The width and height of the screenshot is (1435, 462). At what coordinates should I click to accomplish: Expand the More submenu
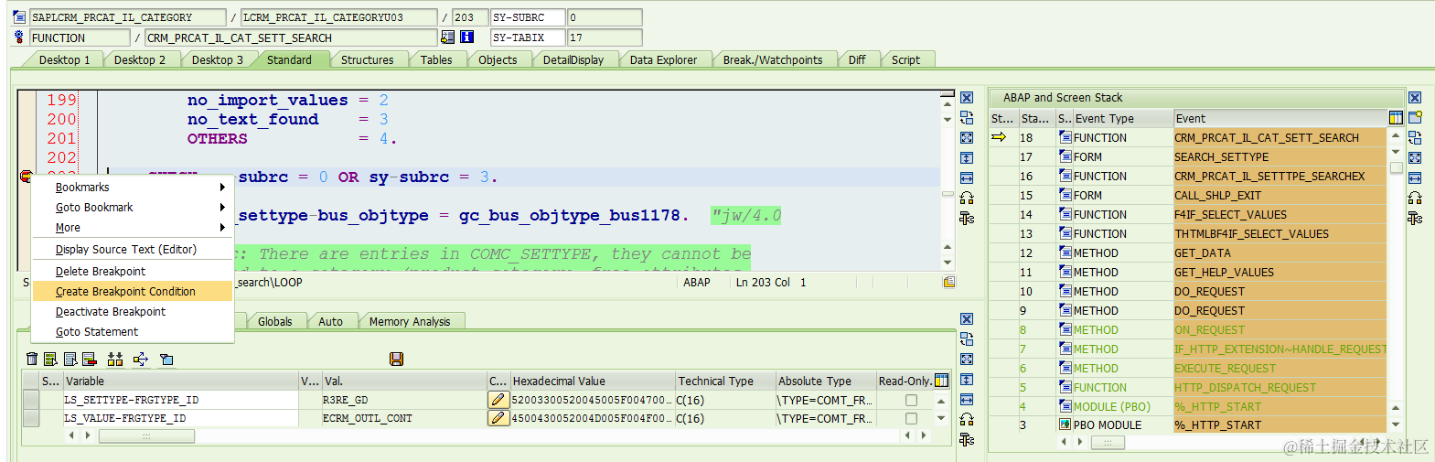click(x=134, y=228)
